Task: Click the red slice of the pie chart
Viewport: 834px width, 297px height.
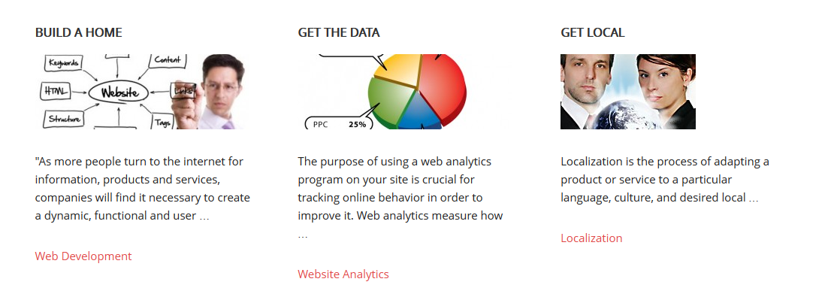Action: coord(444,85)
